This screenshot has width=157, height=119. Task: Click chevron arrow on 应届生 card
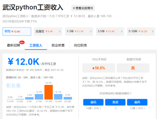(x=59, y=32)
